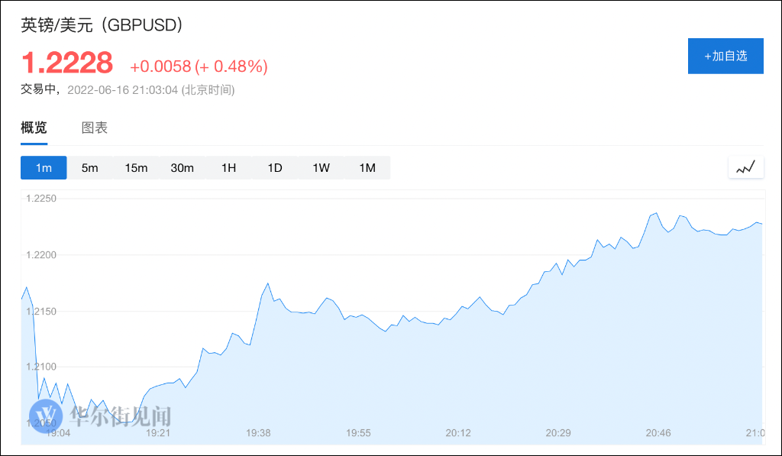782x456 pixels.
Task: Click the +加自选 watchlist button
Action: [x=725, y=56]
